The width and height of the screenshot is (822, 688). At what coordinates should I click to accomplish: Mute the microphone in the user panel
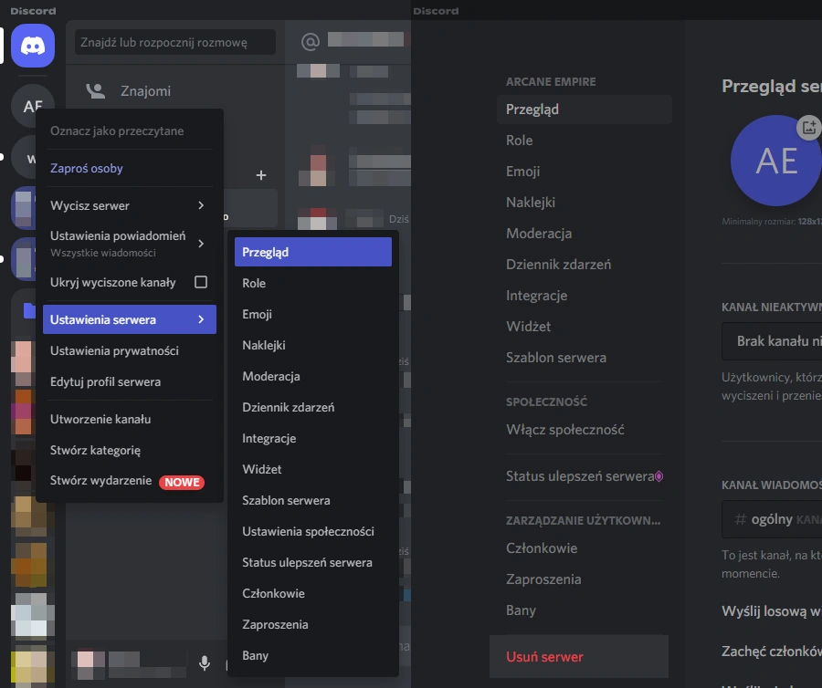(x=205, y=662)
